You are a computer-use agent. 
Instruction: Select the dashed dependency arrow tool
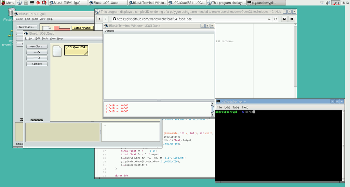[x=37, y=52]
